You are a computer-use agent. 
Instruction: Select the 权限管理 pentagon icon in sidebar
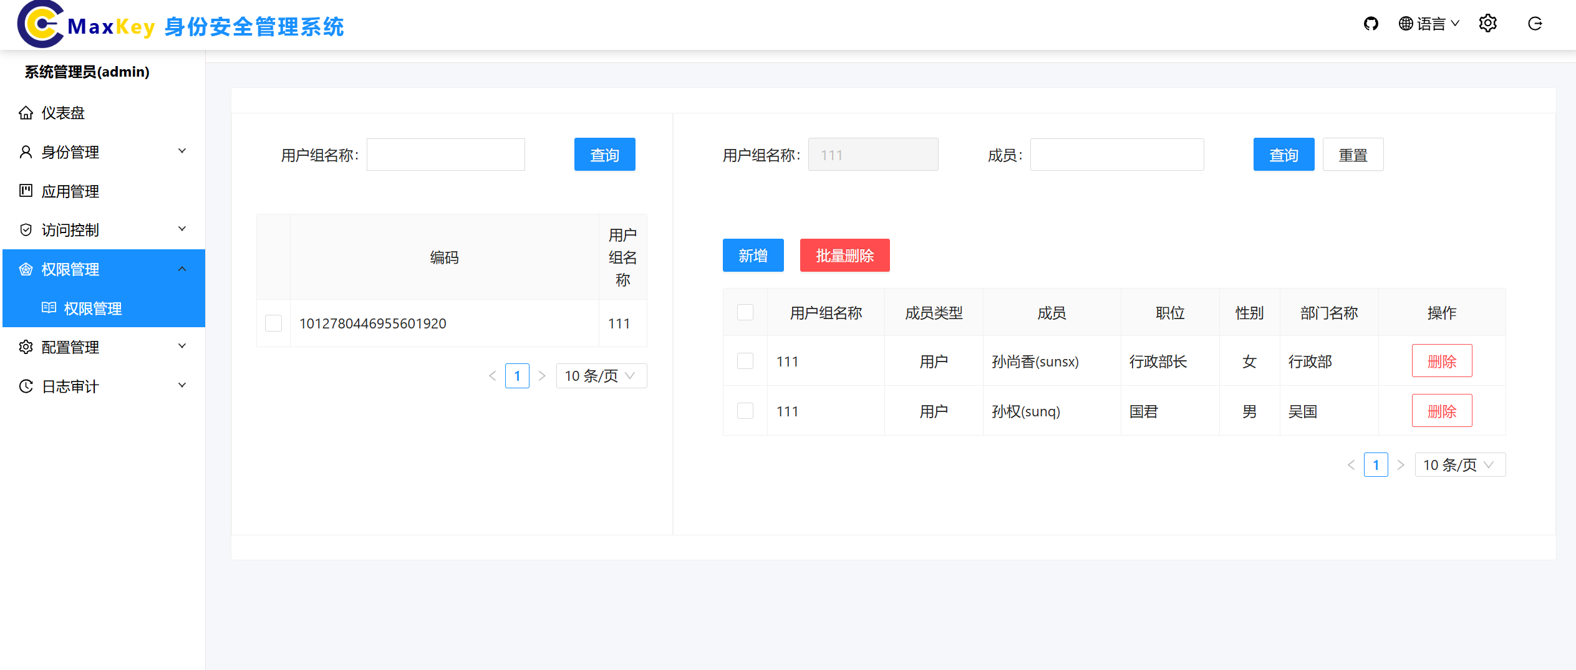click(26, 269)
